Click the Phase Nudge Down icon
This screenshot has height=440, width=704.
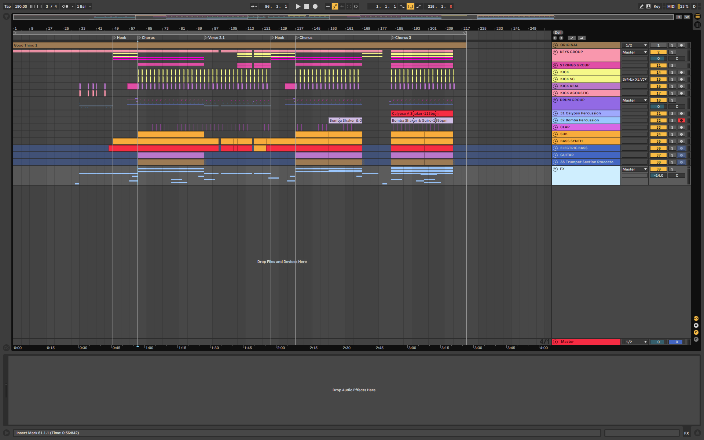(32, 6)
